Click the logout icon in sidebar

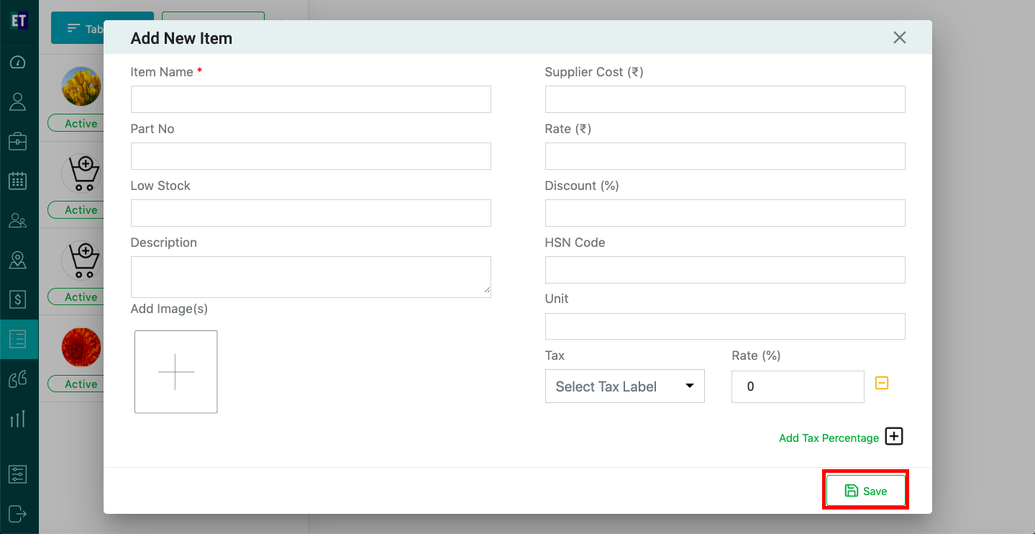pyautogui.click(x=18, y=514)
